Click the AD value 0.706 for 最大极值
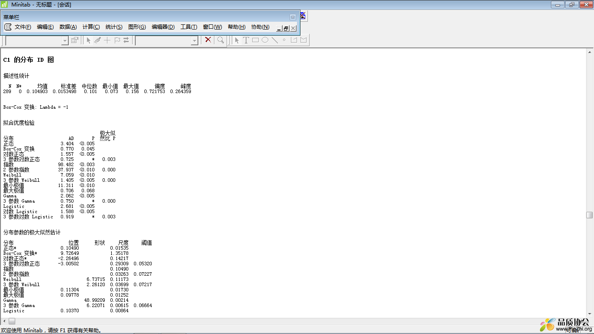This screenshot has height=334, width=594. (x=67, y=190)
